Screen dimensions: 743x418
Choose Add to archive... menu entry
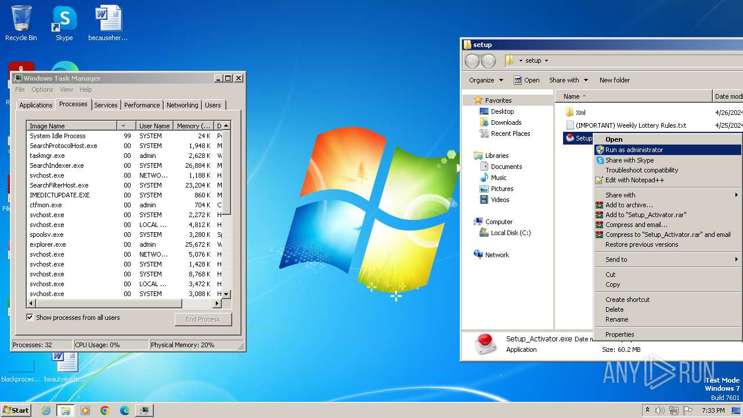tap(668, 205)
